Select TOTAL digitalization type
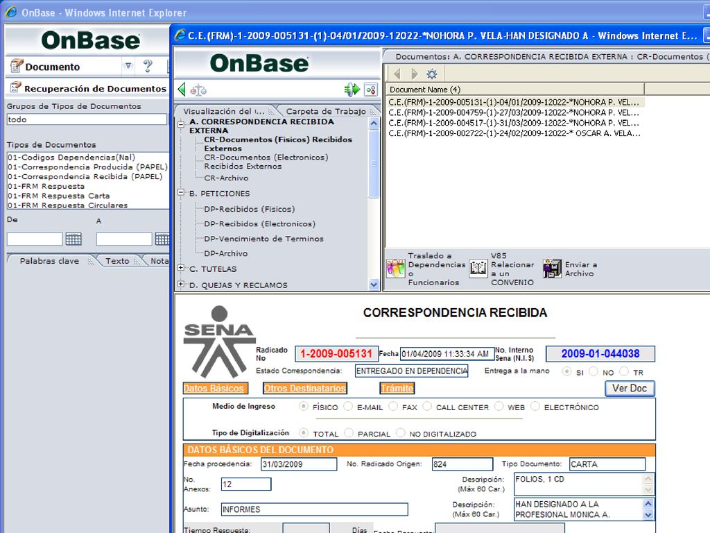 [x=304, y=433]
